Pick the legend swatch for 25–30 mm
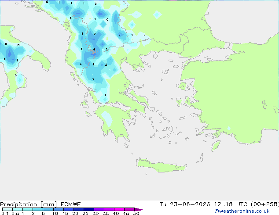Viewport: 279px width, 215px height. pos(89,209)
